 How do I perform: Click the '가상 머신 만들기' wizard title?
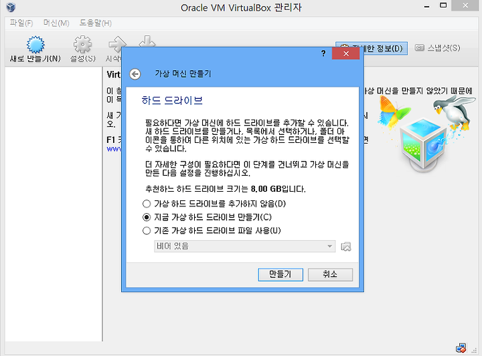(x=183, y=73)
